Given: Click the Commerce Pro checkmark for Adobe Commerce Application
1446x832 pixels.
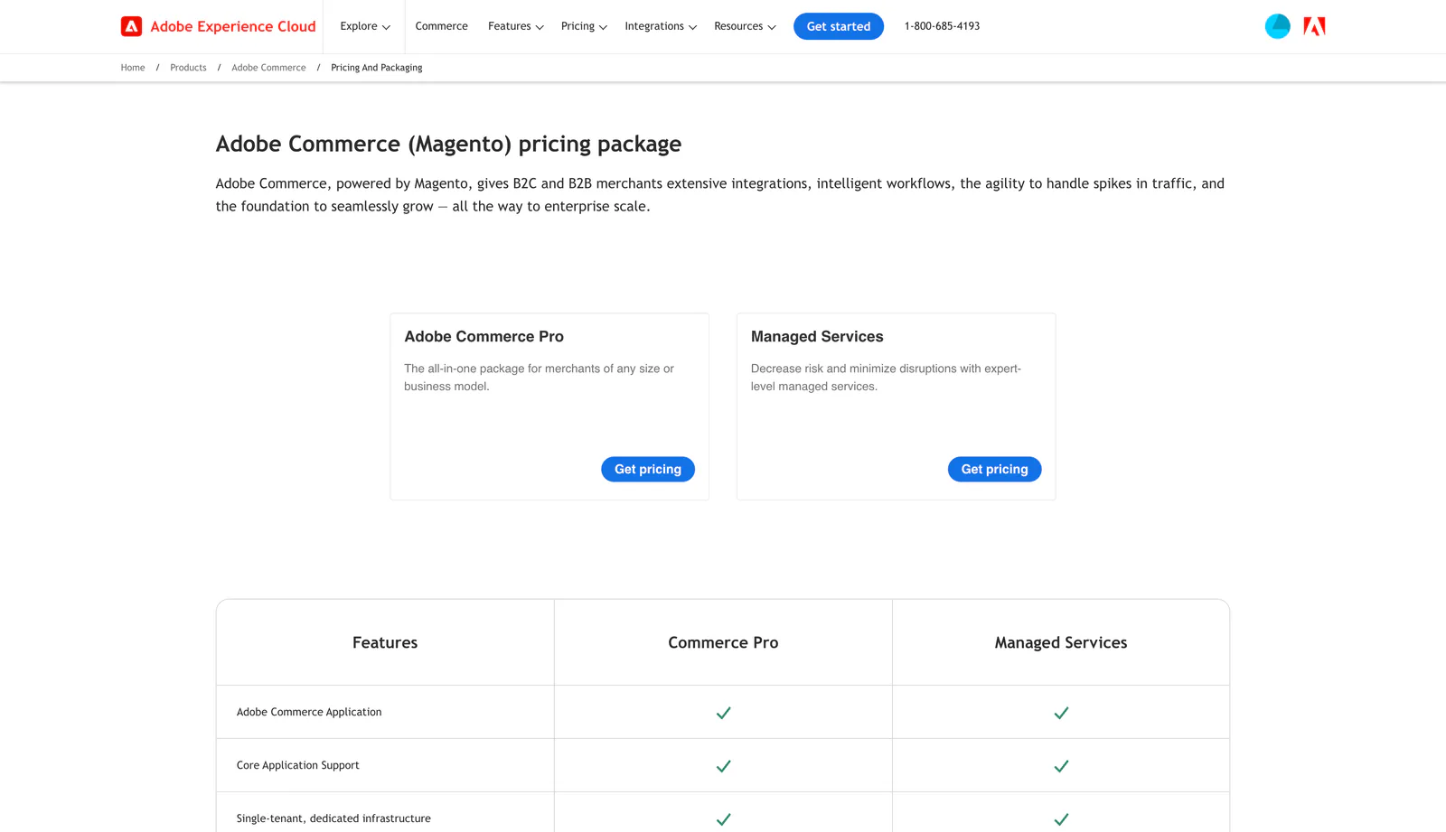Looking at the screenshot, I should pos(723,713).
